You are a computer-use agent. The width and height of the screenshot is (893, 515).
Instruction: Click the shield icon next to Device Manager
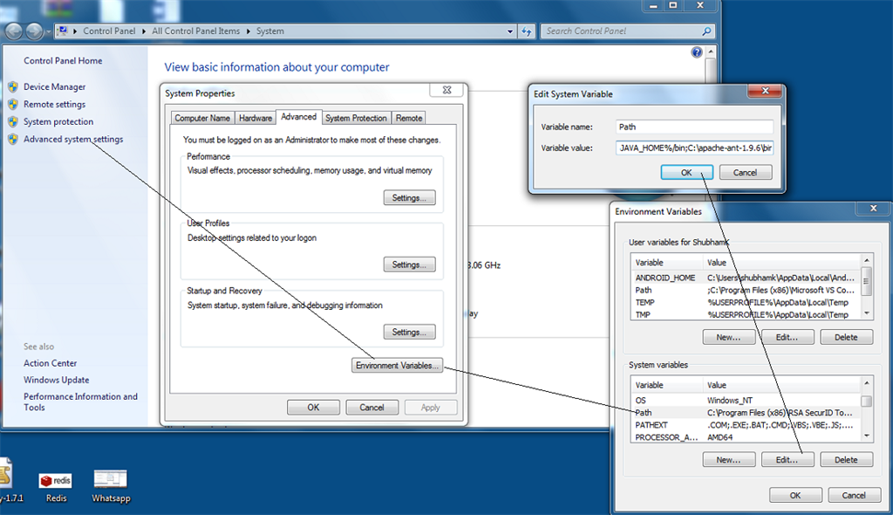[x=12, y=86]
